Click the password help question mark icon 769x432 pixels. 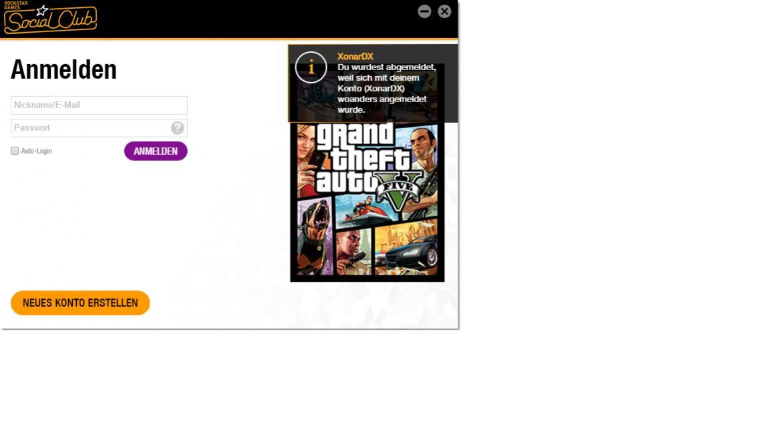click(x=177, y=128)
